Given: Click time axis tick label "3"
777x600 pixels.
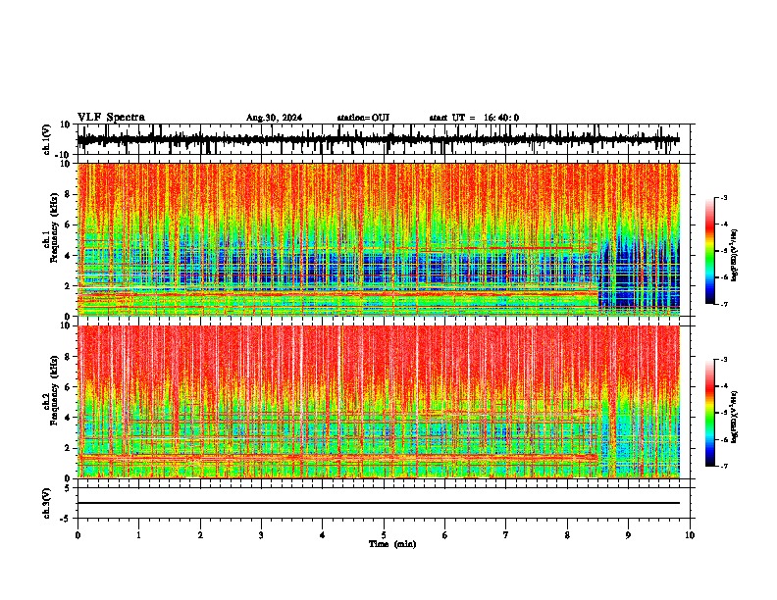Looking at the screenshot, I should click(261, 535).
